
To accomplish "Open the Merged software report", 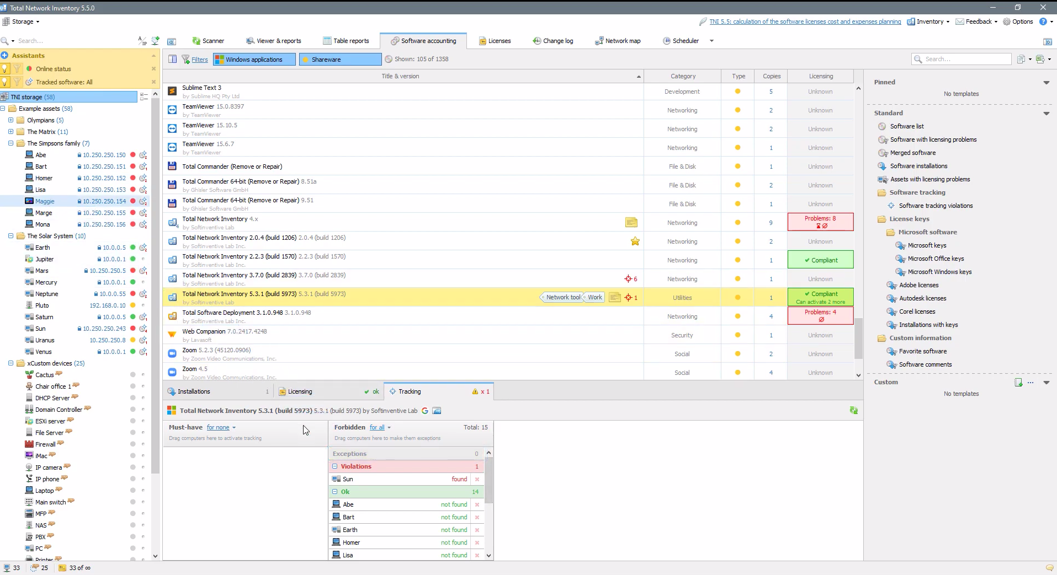I will pos(913,153).
